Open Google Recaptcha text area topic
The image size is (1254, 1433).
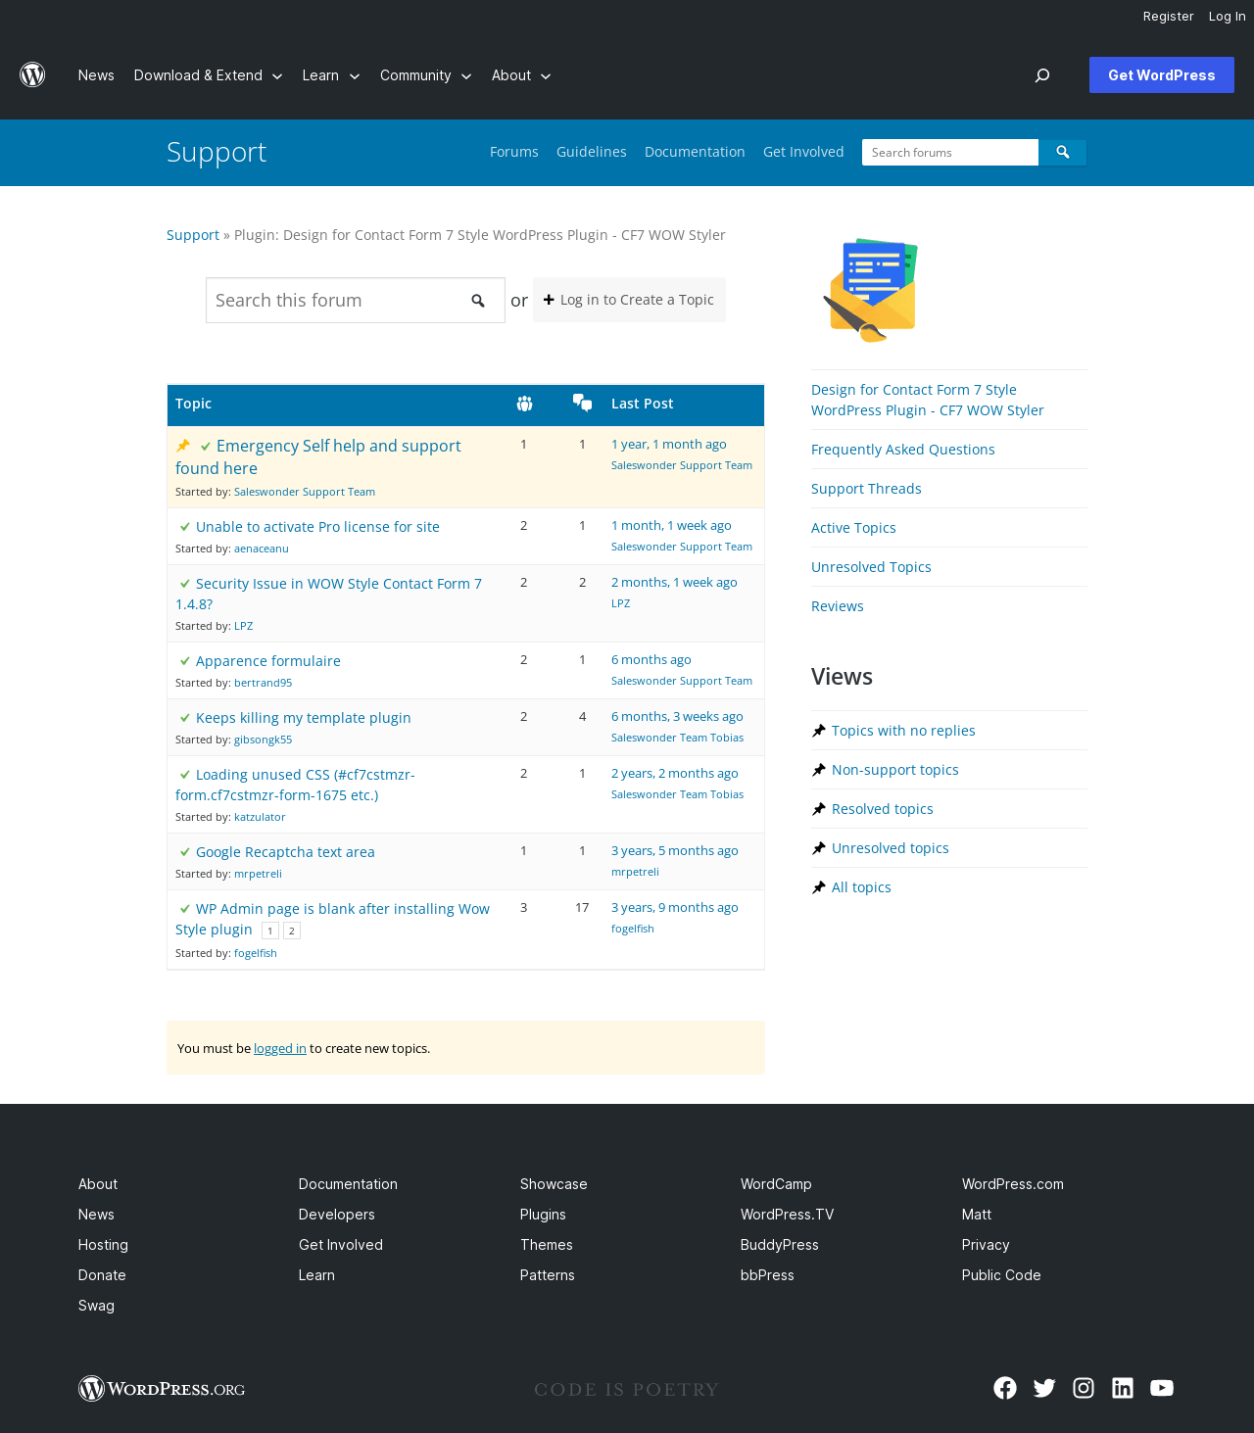point(285,852)
